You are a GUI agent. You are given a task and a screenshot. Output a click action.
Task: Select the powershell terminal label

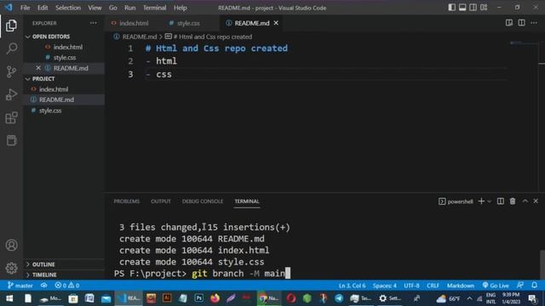456,201
